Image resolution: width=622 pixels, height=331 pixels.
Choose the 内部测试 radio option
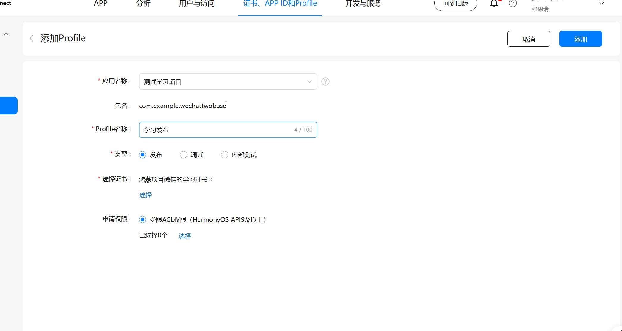(225, 155)
